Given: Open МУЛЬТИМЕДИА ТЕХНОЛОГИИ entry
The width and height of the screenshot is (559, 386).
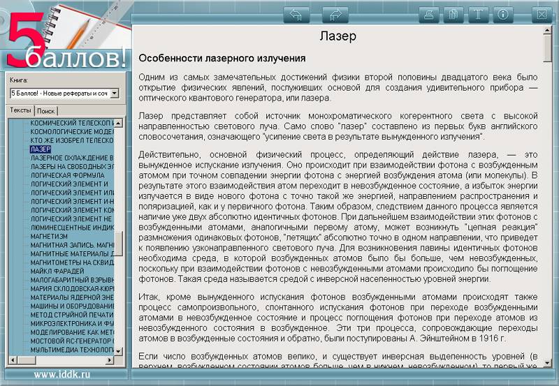Looking at the screenshot, I should pyautogui.click(x=72, y=350).
